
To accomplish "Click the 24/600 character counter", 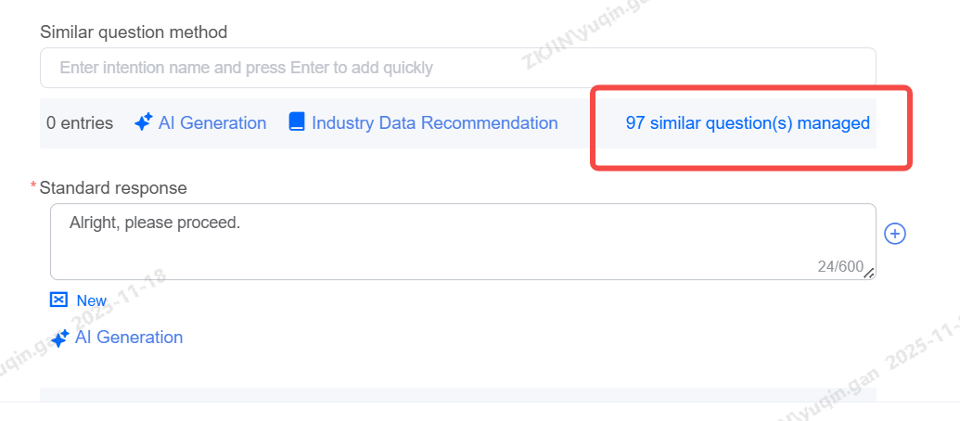I will click(x=839, y=266).
